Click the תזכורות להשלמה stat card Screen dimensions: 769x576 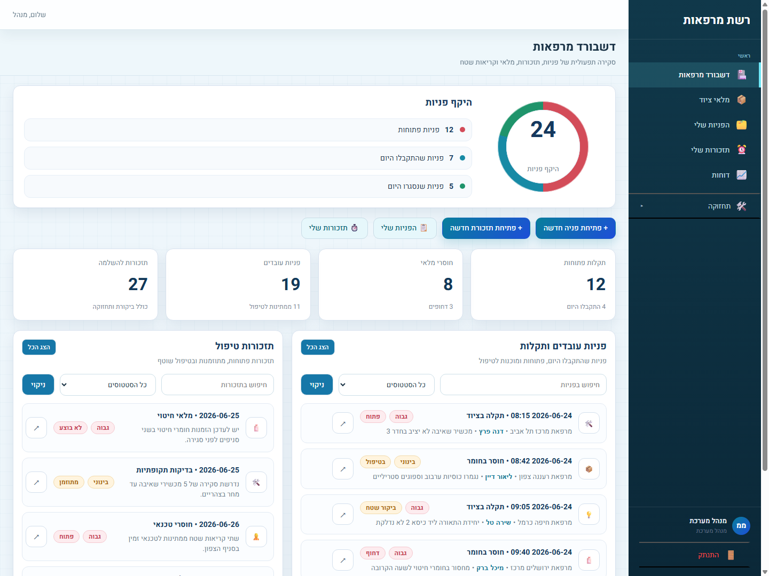[x=85, y=285]
